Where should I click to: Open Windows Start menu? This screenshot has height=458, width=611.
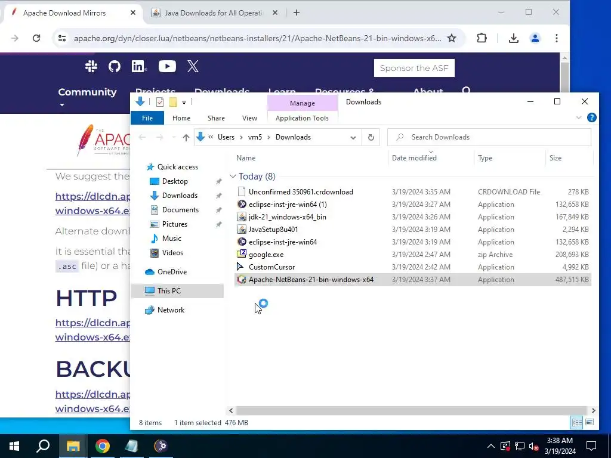pyautogui.click(x=14, y=446)
